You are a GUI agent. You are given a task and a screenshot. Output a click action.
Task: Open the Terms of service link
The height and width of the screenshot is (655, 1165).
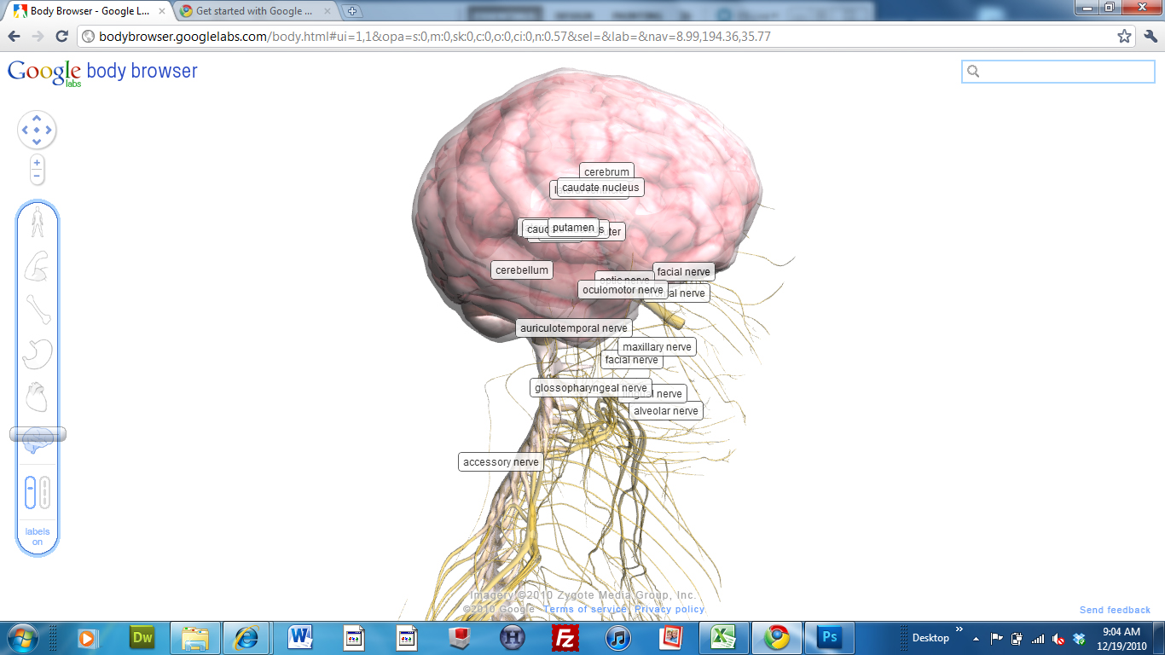(x=585, y=609)
